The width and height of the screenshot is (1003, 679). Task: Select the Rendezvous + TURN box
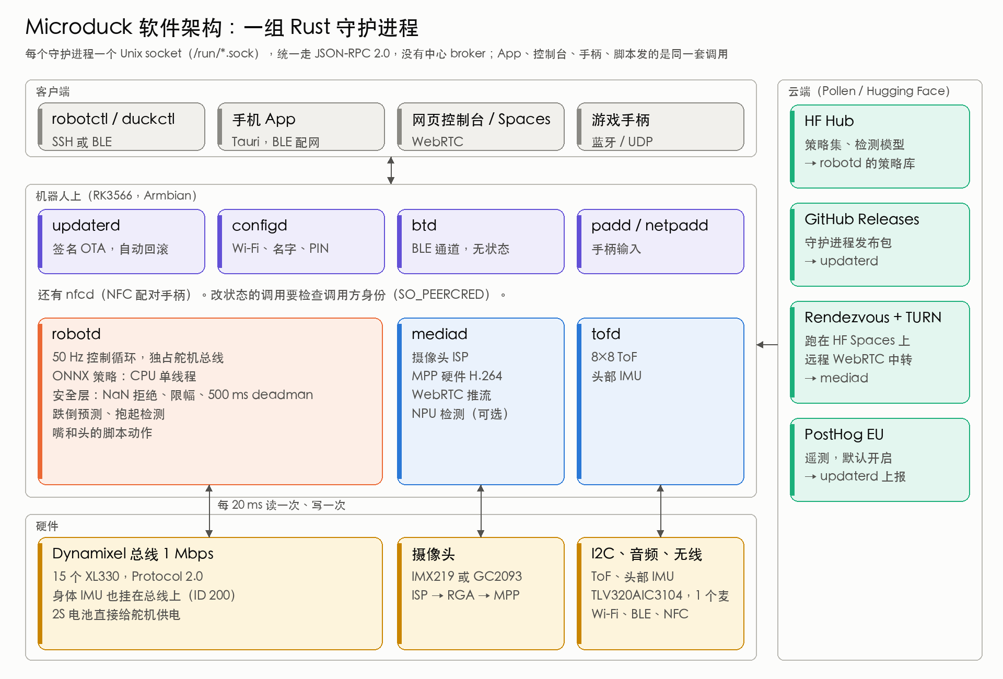coord(880,353)
